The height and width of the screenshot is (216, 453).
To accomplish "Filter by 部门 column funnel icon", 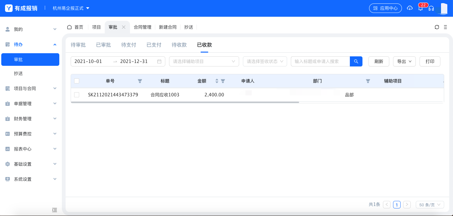I will pos(368,81).
